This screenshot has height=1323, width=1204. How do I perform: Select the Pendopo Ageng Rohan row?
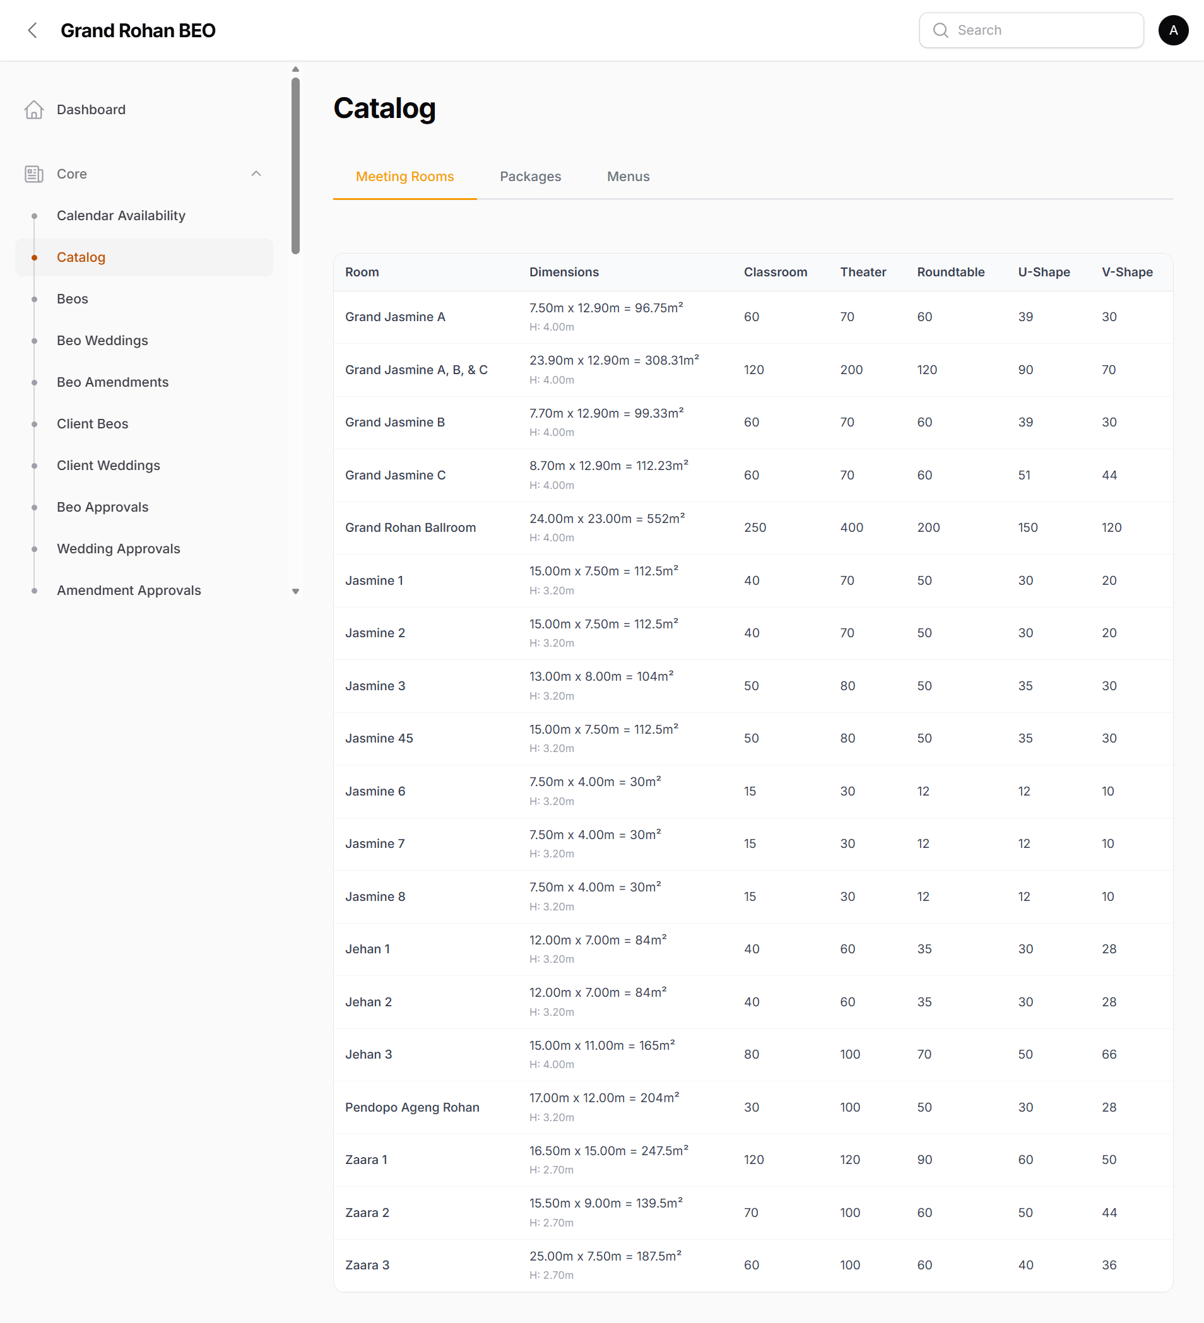[753, 1108]
